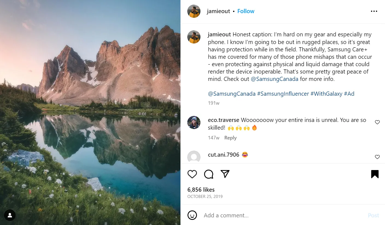385x225 pixels.
Task: Open the #WithGalaxy hashtag
Action: pos(326,94)
